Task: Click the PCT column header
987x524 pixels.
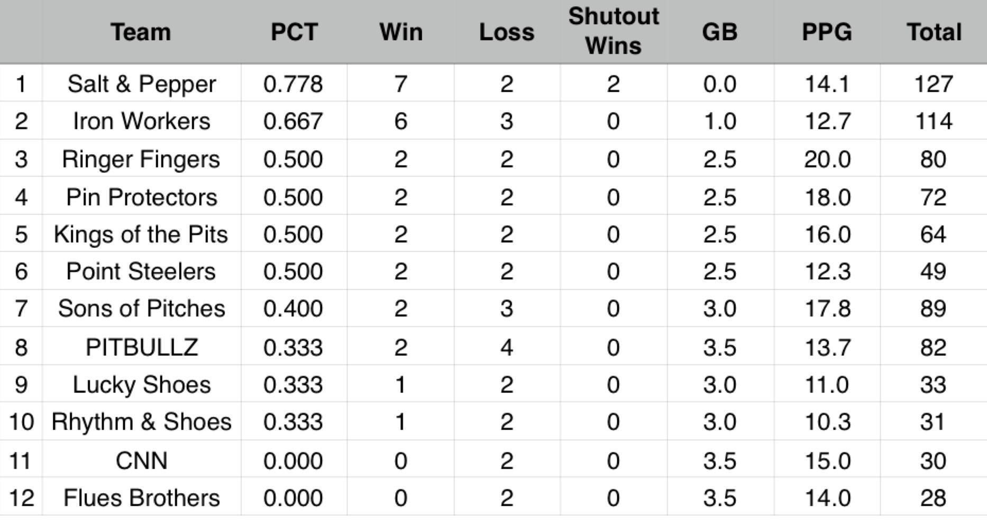Action: [294, 32]
